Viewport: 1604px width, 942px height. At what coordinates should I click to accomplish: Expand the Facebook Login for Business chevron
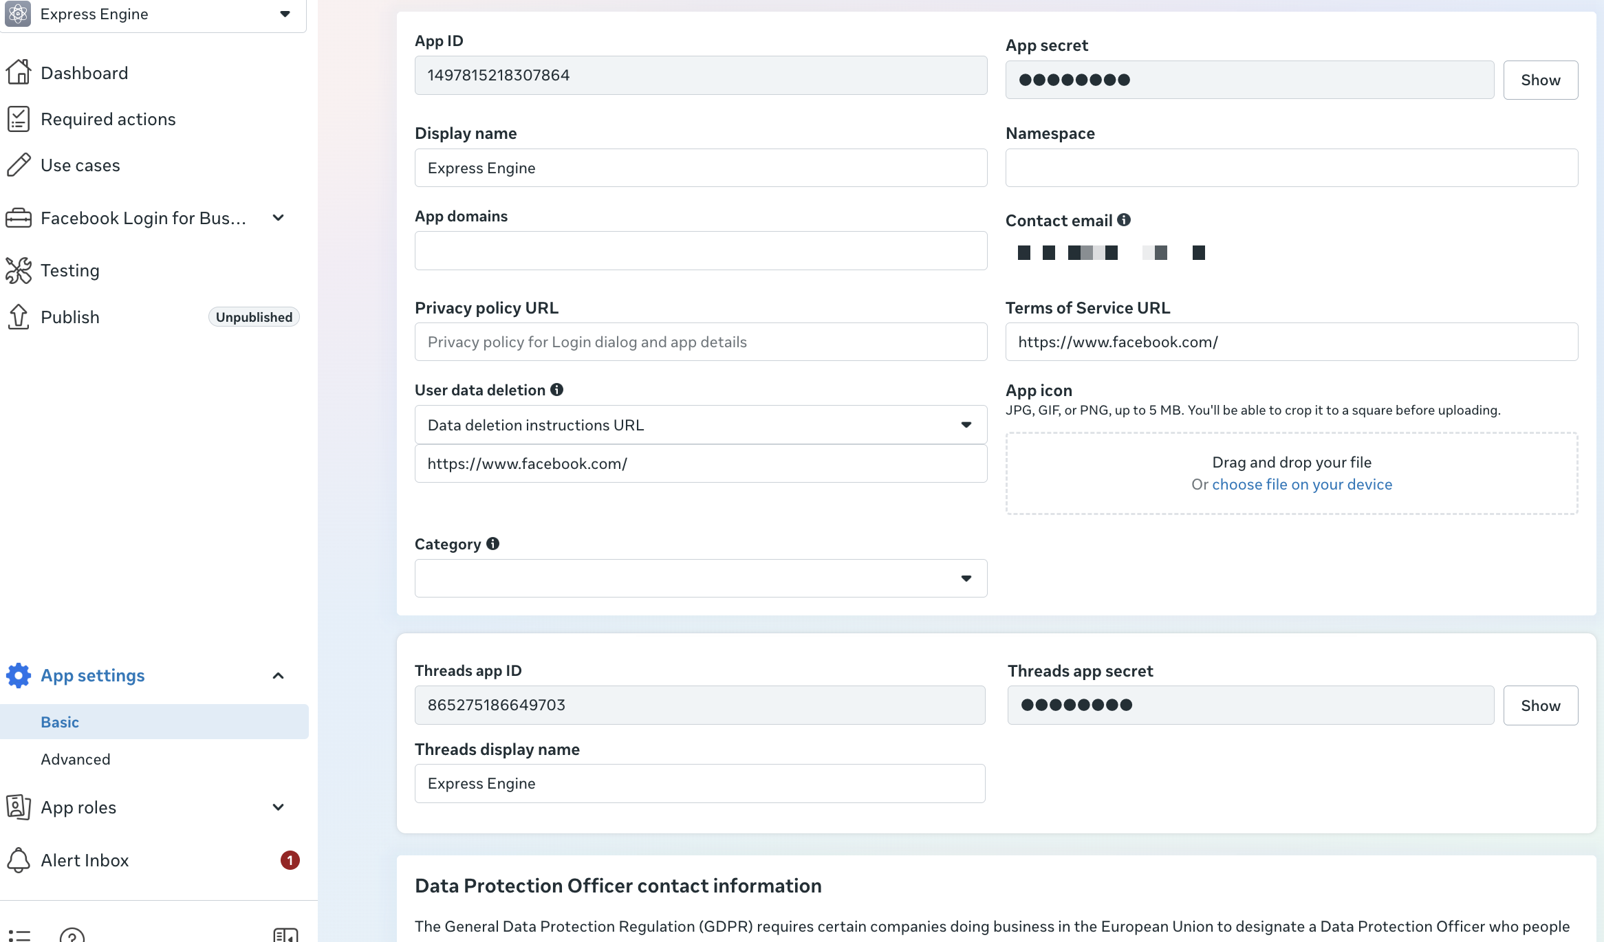pyautogui.click(x=279, y=218)
